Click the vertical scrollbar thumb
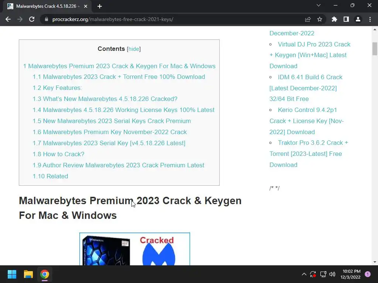 click(375, 49)
